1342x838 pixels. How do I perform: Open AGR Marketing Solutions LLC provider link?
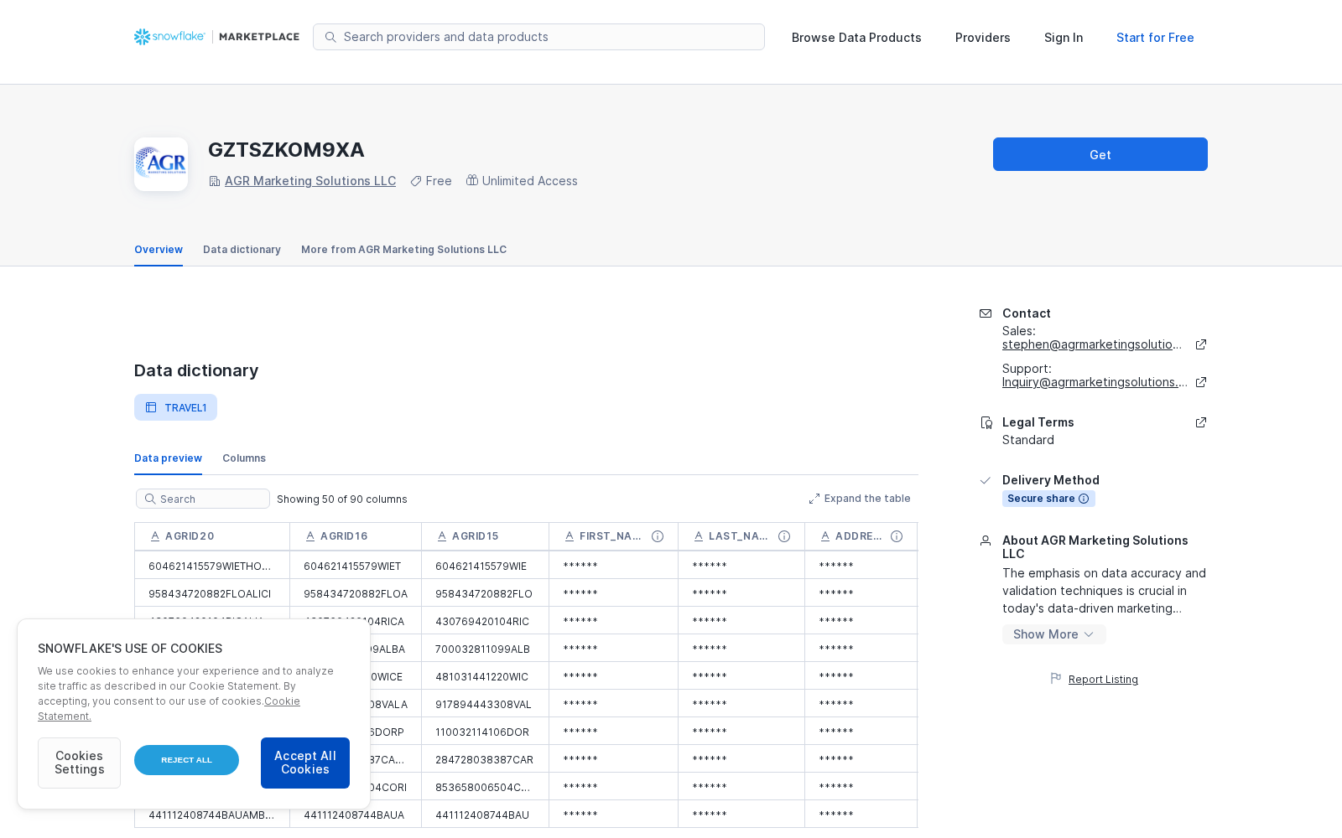tap(310, 181)
